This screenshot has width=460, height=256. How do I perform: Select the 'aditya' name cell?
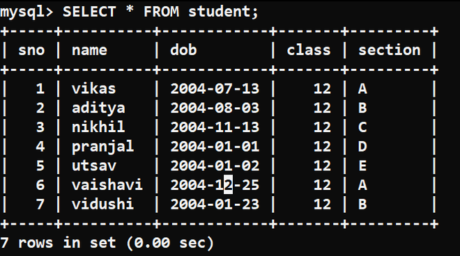click(98, 108)
